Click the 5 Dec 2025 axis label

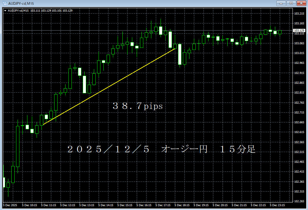click(x=10, y=205)
